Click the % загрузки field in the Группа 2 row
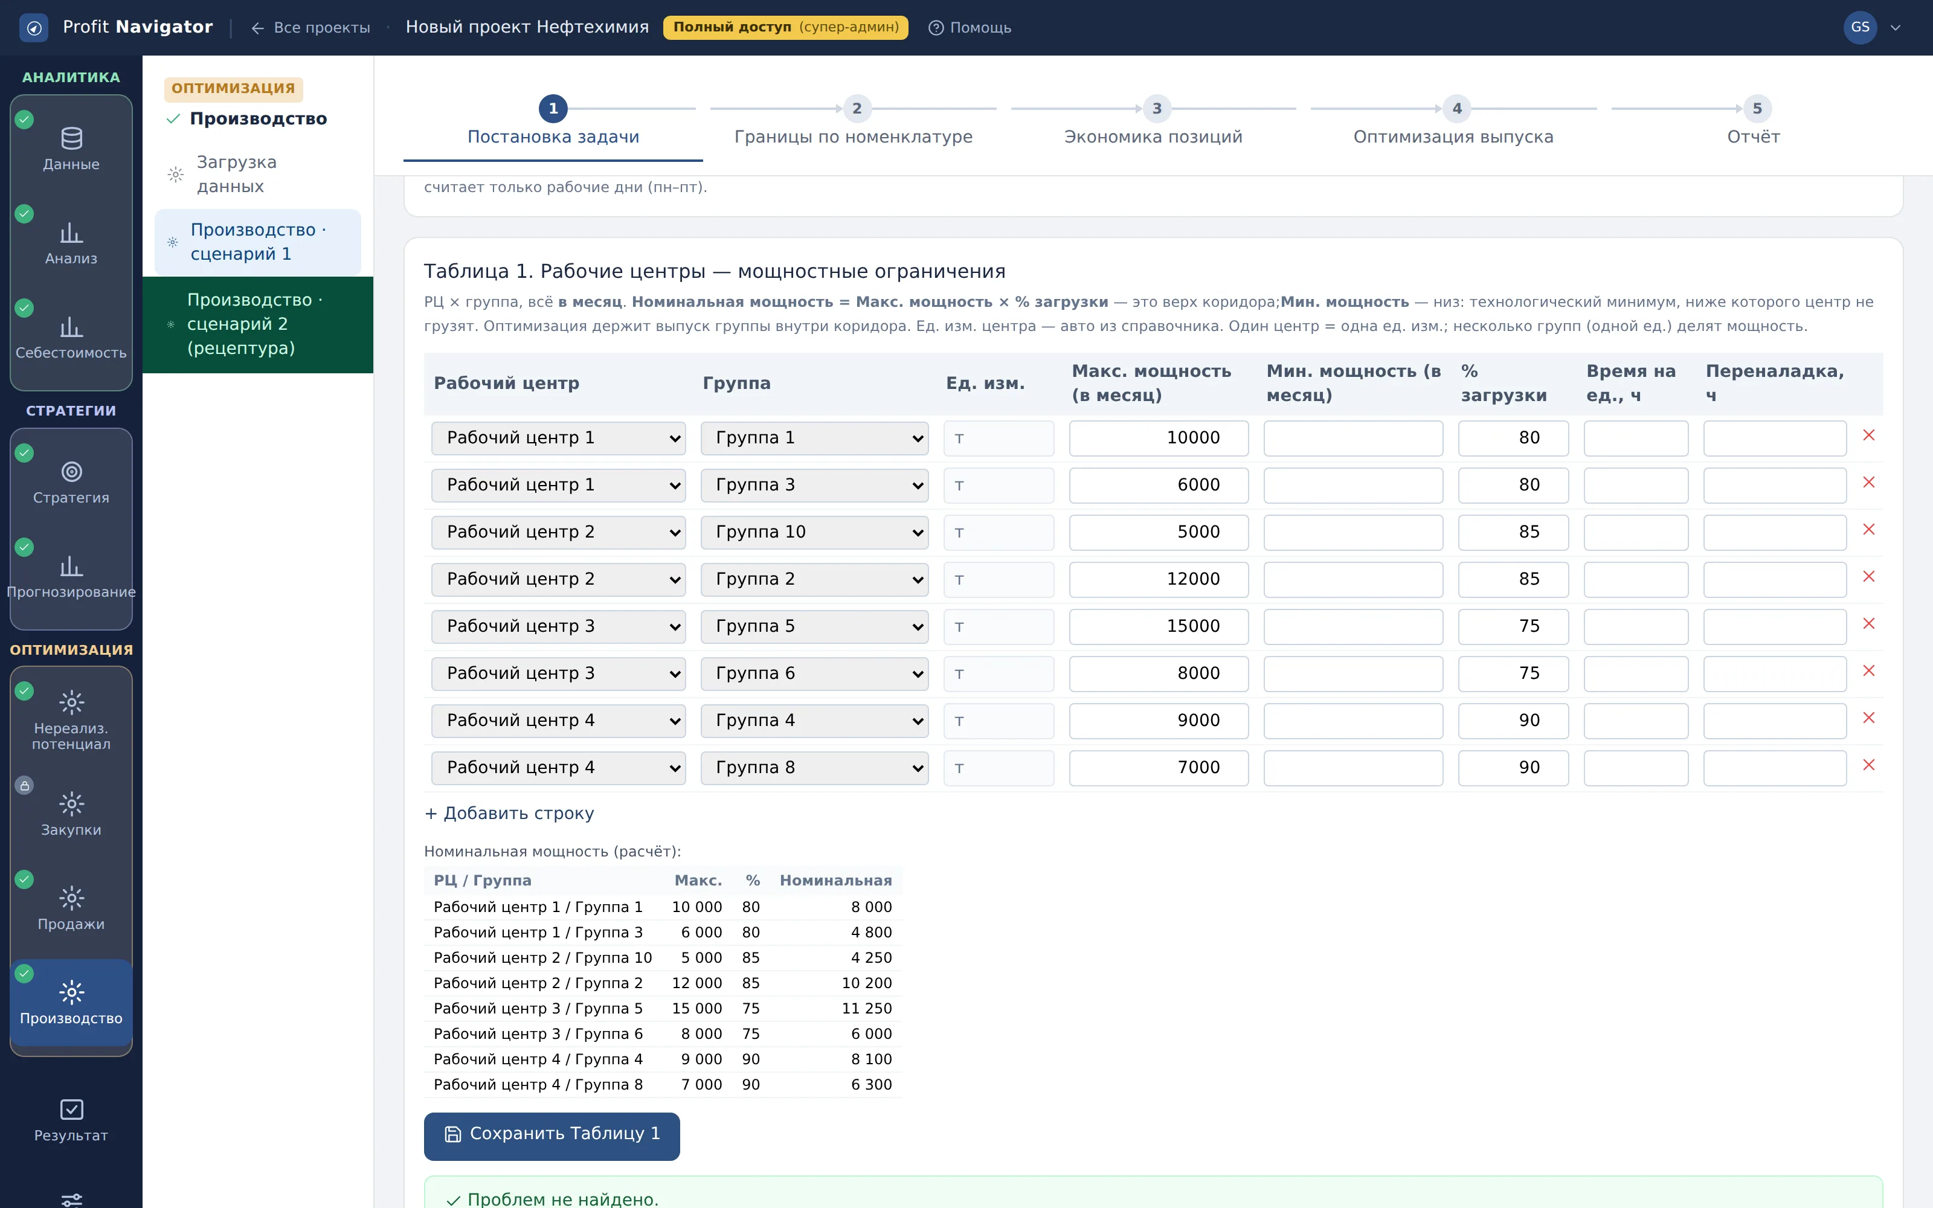The width and height of the screenshot is (1933, 1208). pos(1513,579)
